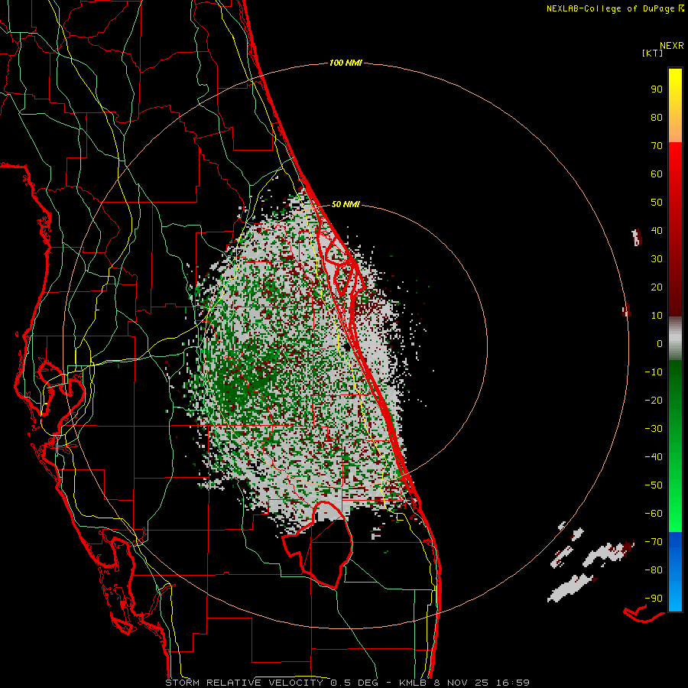The height and width of the screenshot is (688, 688).
Task: Pick the gray zero-velocity segment of the color bar
Action: [675, 339]
